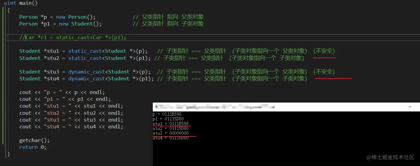Click the line cout << "p1 = " << p1
420x166 pixels.
[65, 99]
